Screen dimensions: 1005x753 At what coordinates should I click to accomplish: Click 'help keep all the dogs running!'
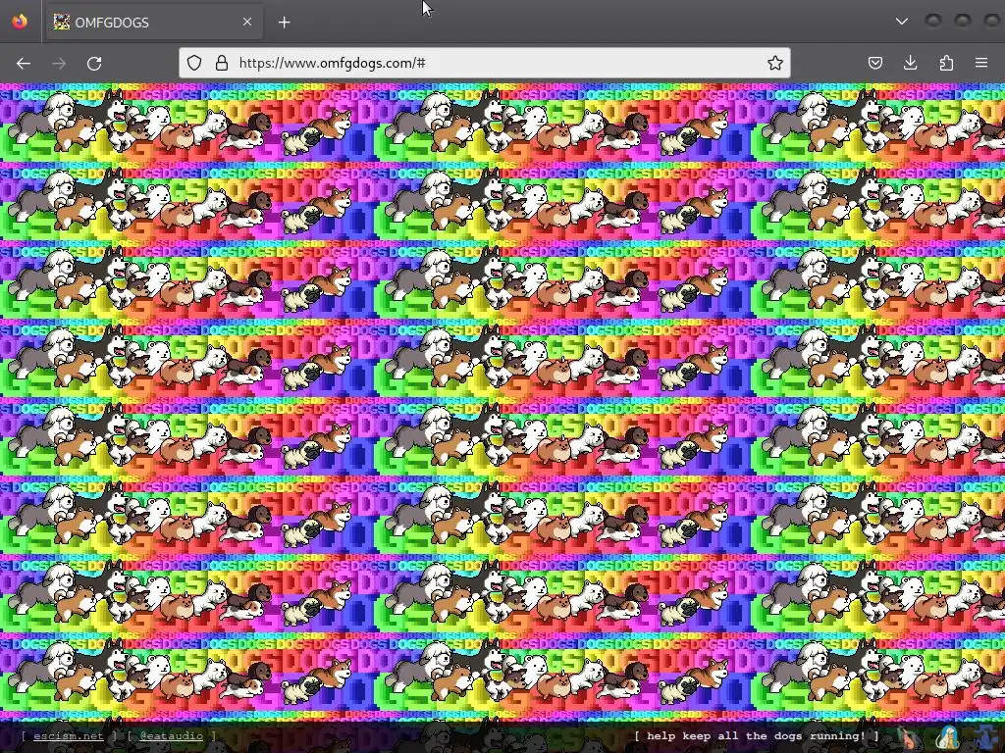(x=757, y=736)
